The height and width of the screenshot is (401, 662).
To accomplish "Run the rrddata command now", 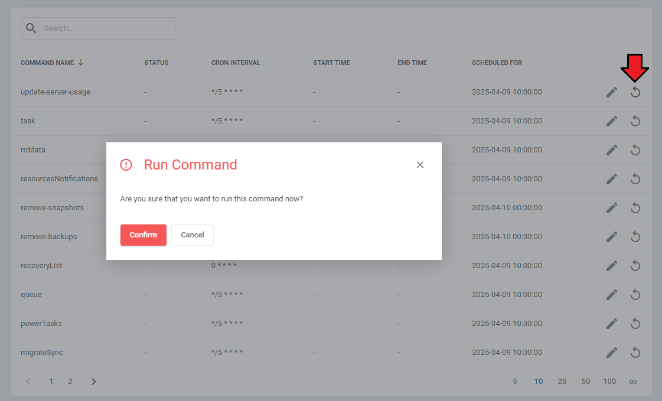I will (635, 150).
